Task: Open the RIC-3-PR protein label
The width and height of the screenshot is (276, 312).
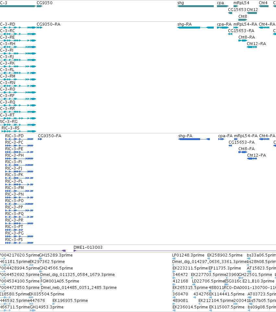Action: tap(14, 220)
